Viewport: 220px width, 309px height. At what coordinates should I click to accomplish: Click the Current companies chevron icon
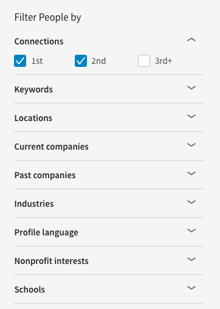coord(191,145)
